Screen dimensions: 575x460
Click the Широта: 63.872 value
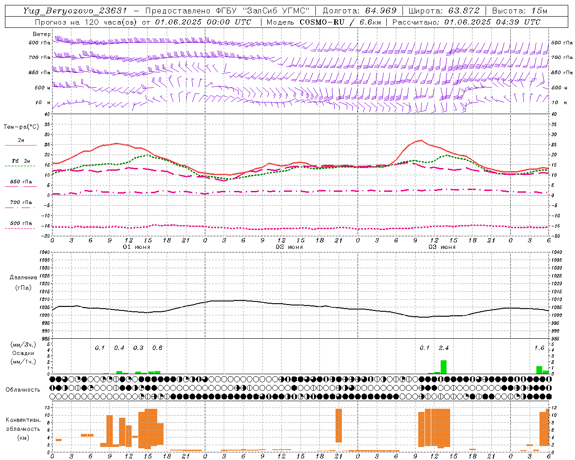(x=445, y=11)
